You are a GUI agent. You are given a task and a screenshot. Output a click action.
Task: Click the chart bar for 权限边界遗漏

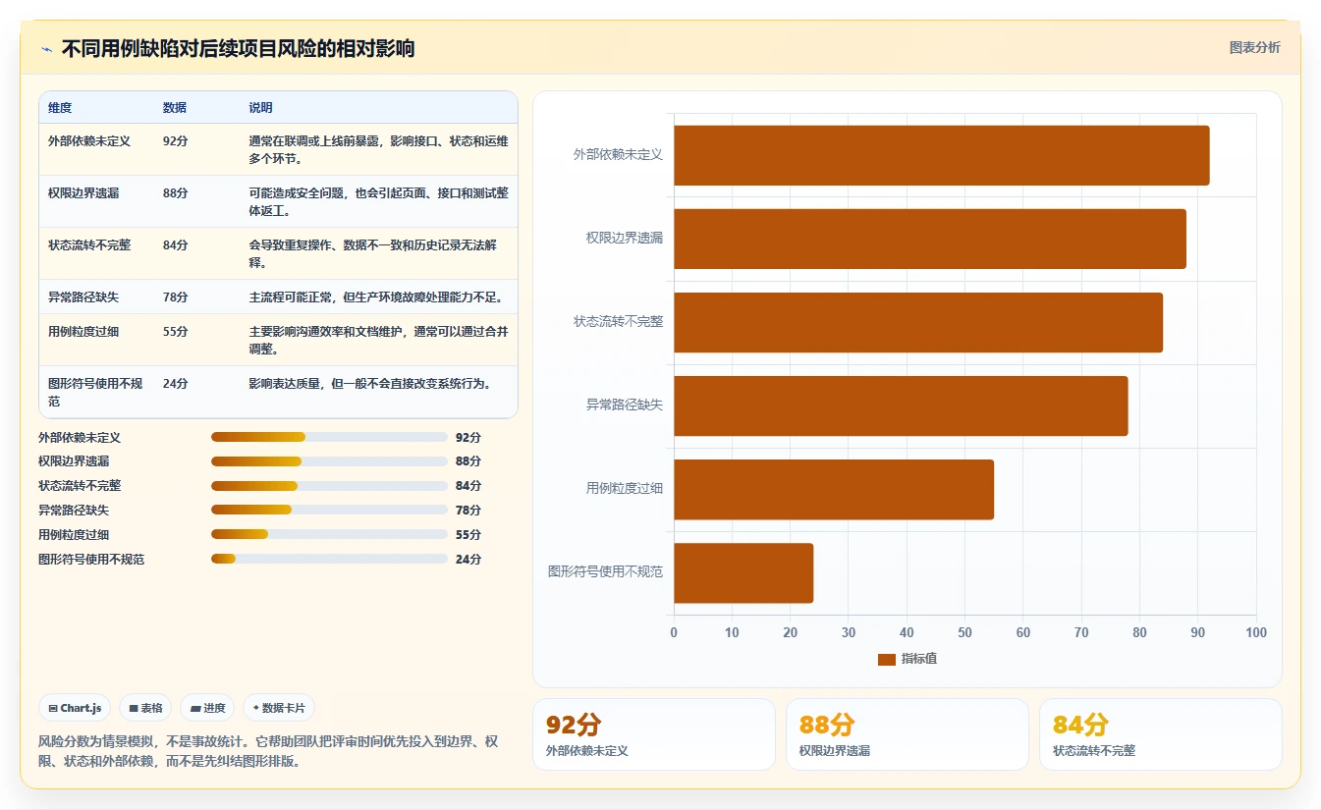click(x=930, y=239)
